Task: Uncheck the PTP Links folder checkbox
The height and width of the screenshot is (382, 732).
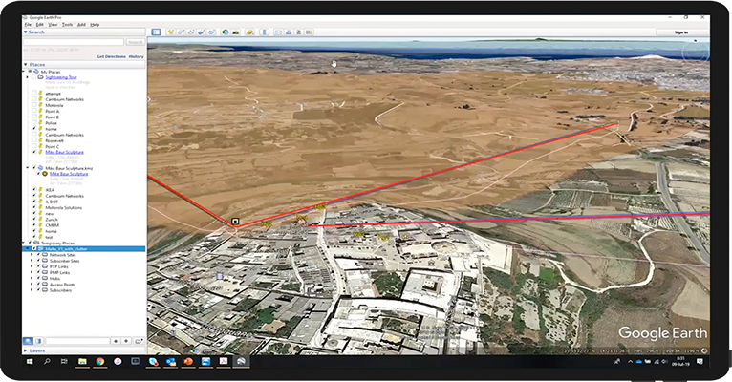Action: 39,266
